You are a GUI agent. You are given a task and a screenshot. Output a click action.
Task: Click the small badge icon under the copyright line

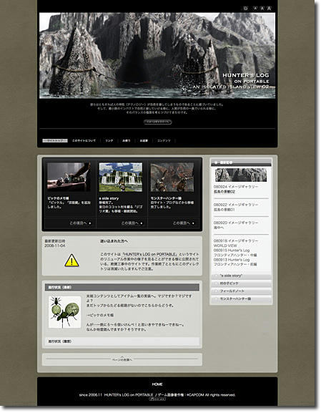(x=157, y=399)
